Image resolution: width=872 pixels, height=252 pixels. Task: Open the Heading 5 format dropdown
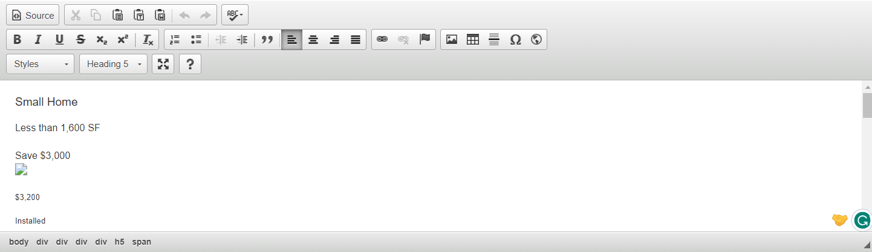click(113, 64)
